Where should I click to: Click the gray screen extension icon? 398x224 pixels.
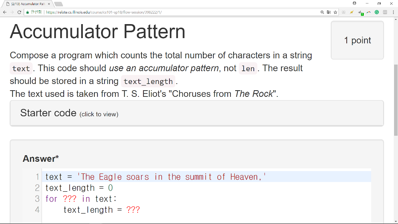(344, 12)
